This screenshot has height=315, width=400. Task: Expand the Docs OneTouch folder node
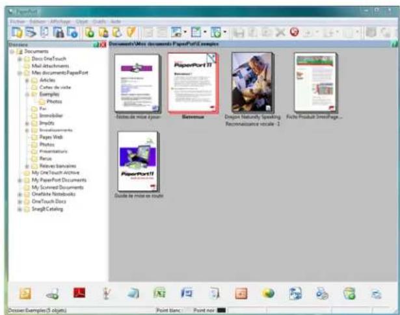point(20,59)
